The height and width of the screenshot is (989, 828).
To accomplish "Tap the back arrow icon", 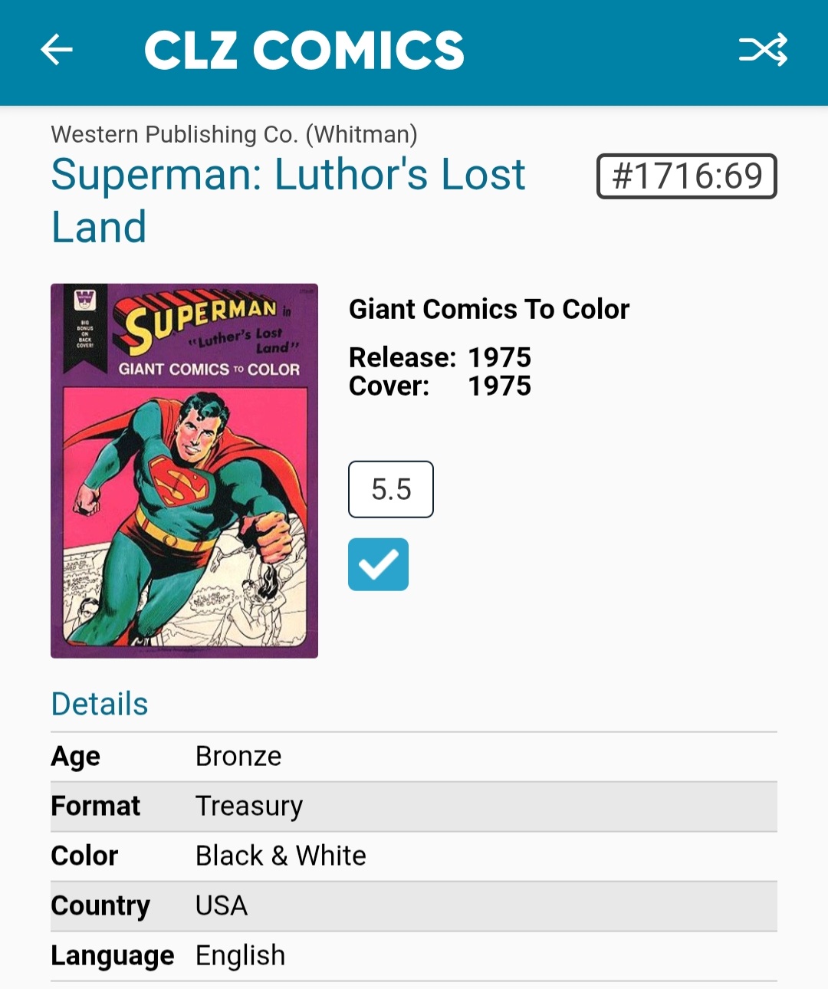I will (x=57, y=51).
